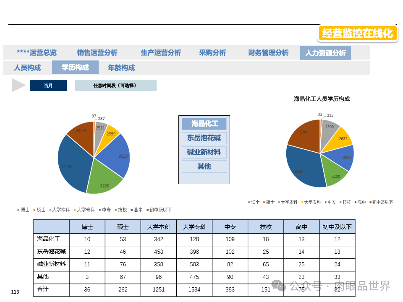403x302 pixels.
Task: Select the 学历构成 sub-tab
Action: 75,68
